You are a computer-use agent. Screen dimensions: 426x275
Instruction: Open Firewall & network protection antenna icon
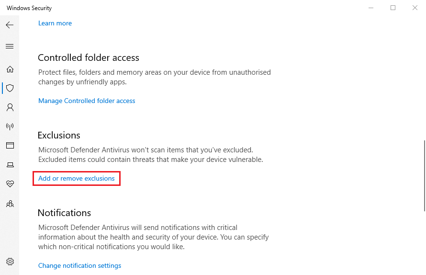tap(10, 126)
